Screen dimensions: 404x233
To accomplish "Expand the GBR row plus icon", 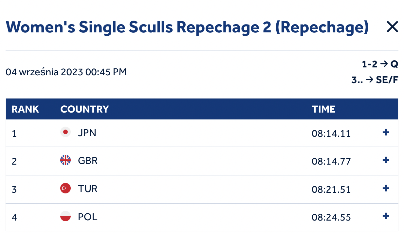I will pyautogui.click(x=386, y=160).
